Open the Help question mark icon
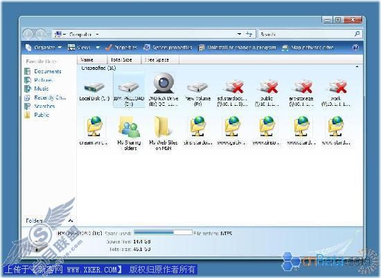The height and width of the screenshot is (278, 381). point(355,48)
